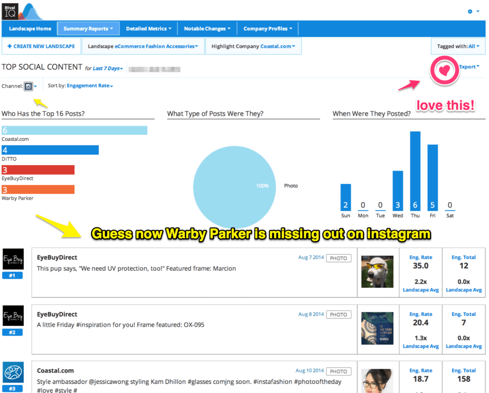Click the PHOTO tag on the first post
The image size is (489, 393).
tap(338, 258)
